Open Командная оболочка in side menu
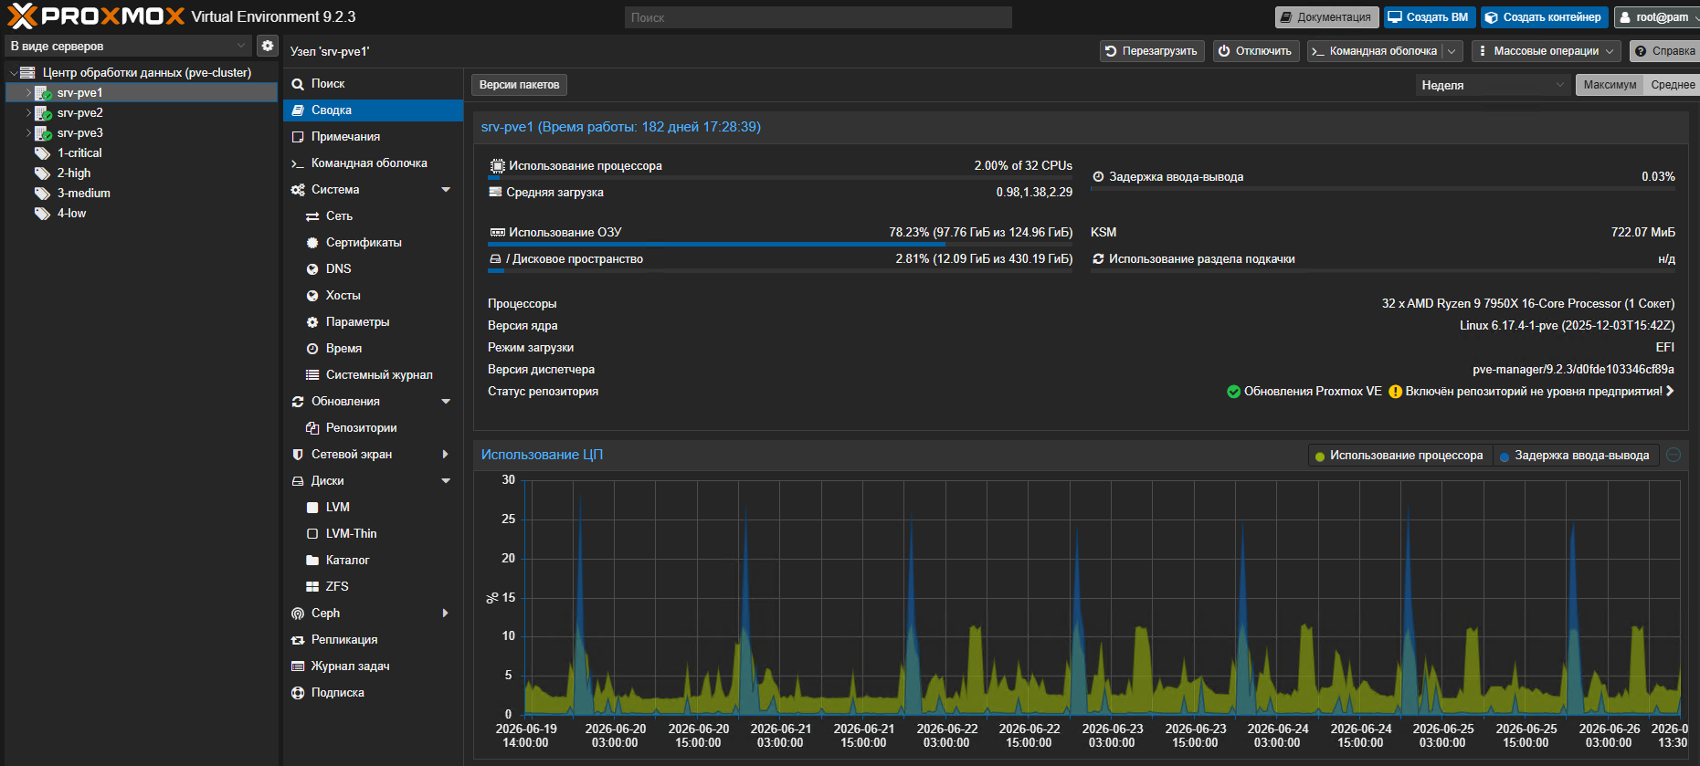The width and height of the screenshot is (1700, 766). pos(374,163)
